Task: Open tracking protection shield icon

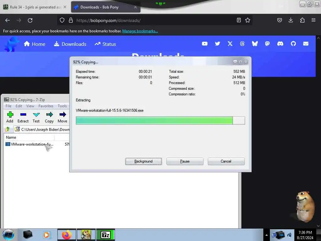Action: [x=62, y=20]
